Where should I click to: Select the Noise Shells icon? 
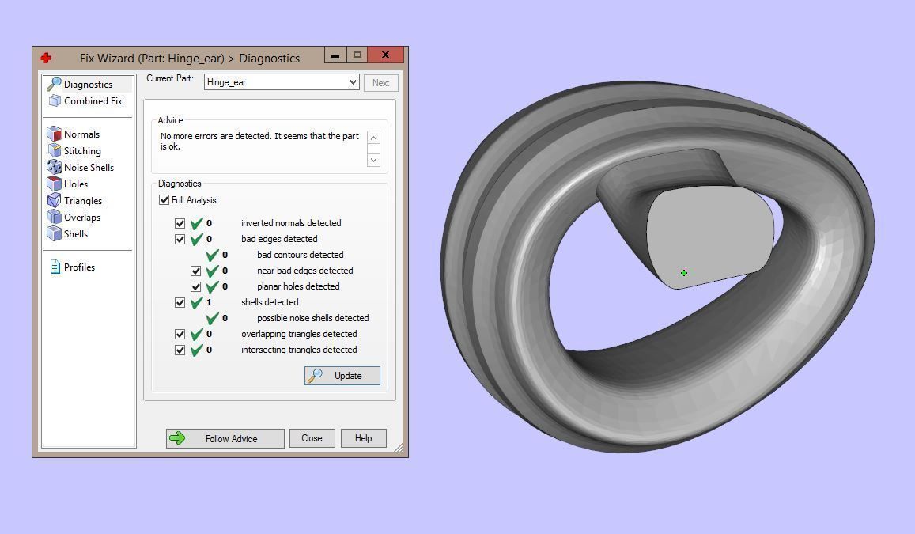pyautogui.click(x=54, y=168)
